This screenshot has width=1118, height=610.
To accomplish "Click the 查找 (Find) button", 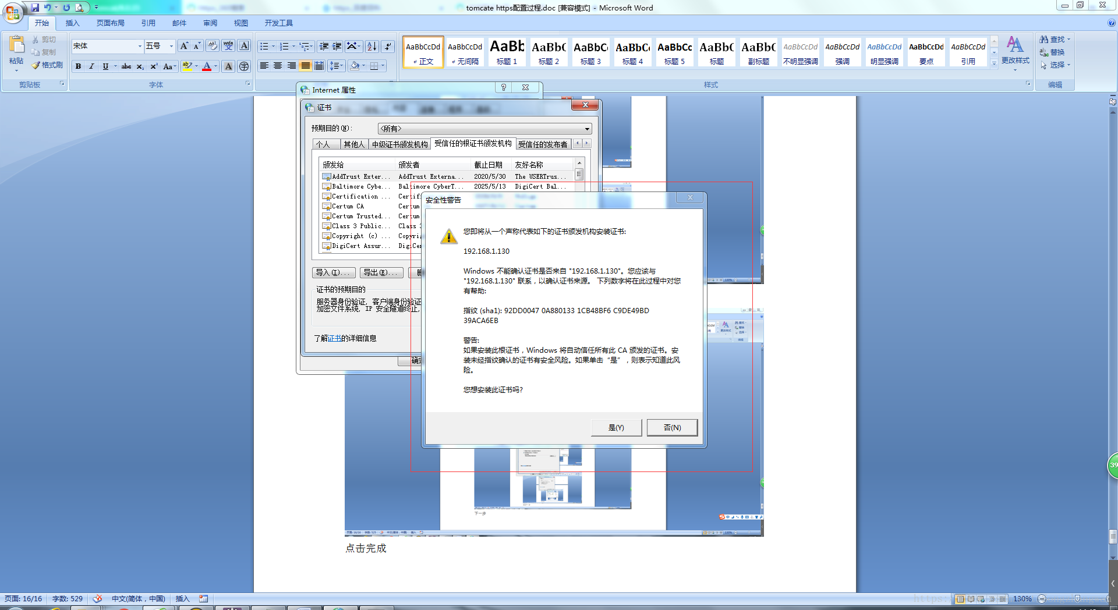I will point(1055,40).
